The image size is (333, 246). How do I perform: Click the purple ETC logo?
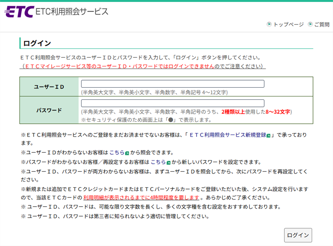tap(18, 12)
